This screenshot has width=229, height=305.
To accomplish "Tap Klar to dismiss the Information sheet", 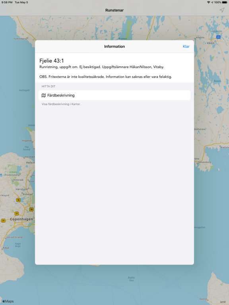I will pos(186,46).
